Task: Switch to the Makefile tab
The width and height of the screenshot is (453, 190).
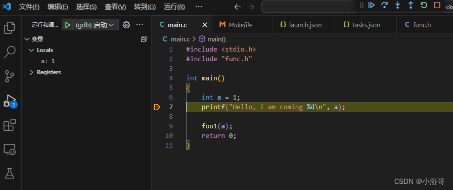Action: [x=242, y=25]
